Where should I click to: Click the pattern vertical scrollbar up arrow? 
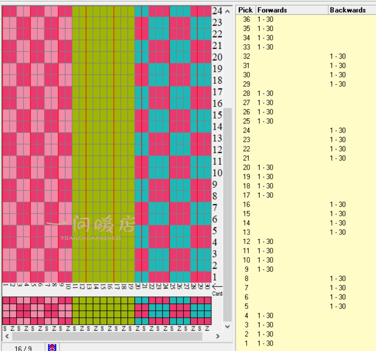pyautogui.click(x=228, y=11)
